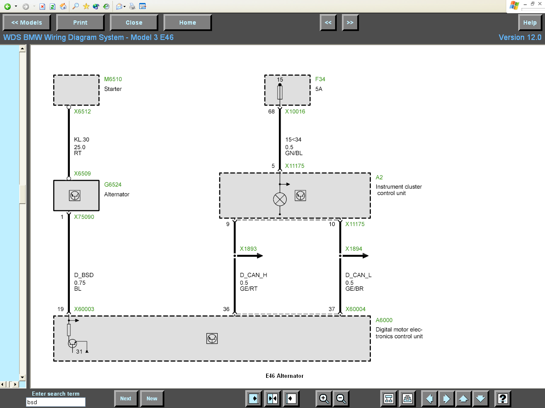The height and width of the screenshot is (408, 545).
Task: Click the left pane horizontal scrollbar left arrow
Action: tap(3, 384)
